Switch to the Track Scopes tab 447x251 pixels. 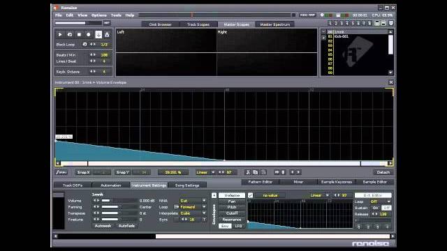198,24
